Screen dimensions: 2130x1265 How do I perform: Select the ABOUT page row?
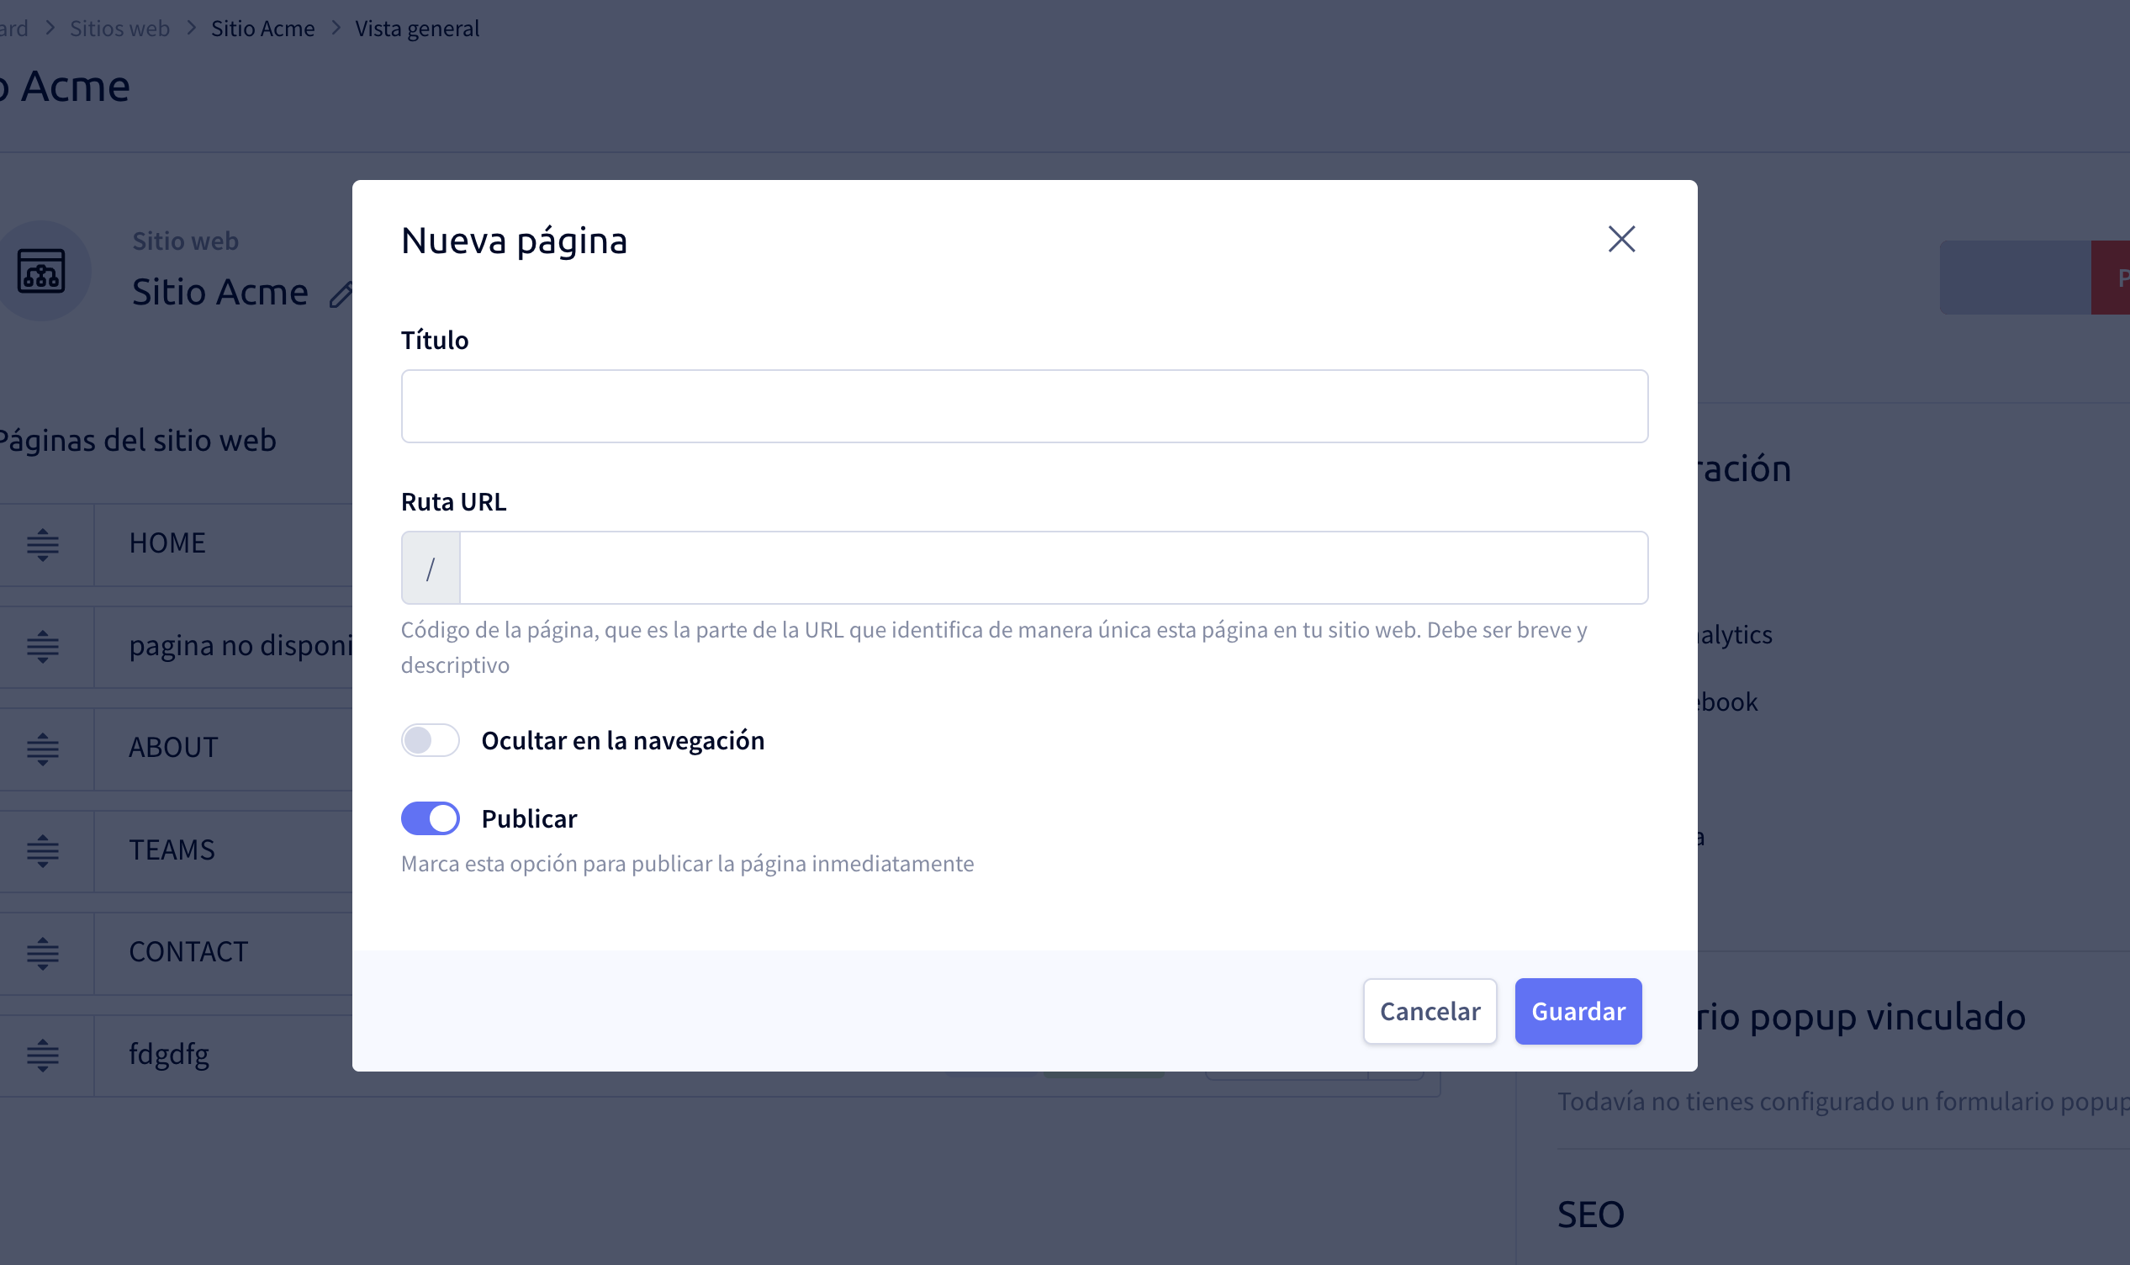pos(176,749)
